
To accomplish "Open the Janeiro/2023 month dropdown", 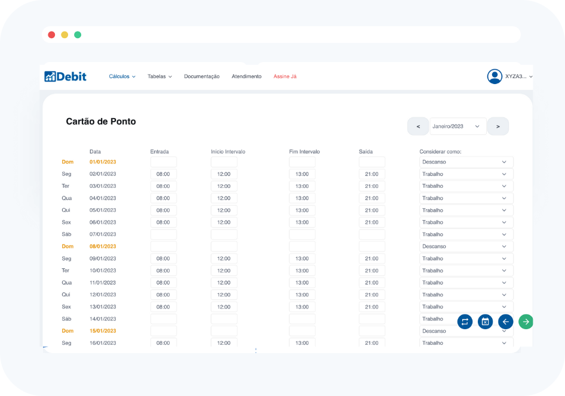I will [457, 126].
